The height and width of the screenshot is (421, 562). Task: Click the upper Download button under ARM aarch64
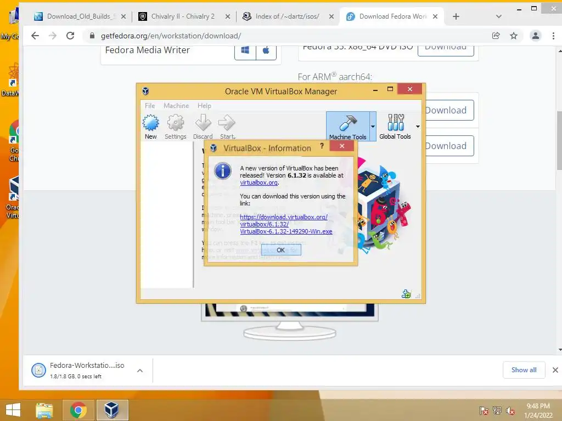(x=449, y=110)
